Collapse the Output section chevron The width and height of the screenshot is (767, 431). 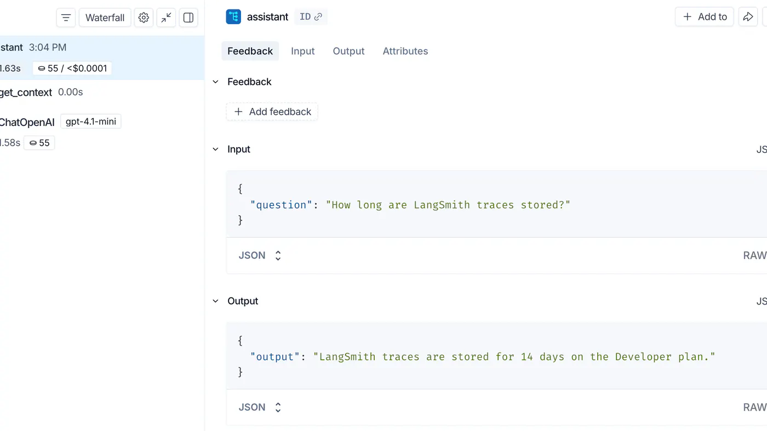click(x=216, y=301)
